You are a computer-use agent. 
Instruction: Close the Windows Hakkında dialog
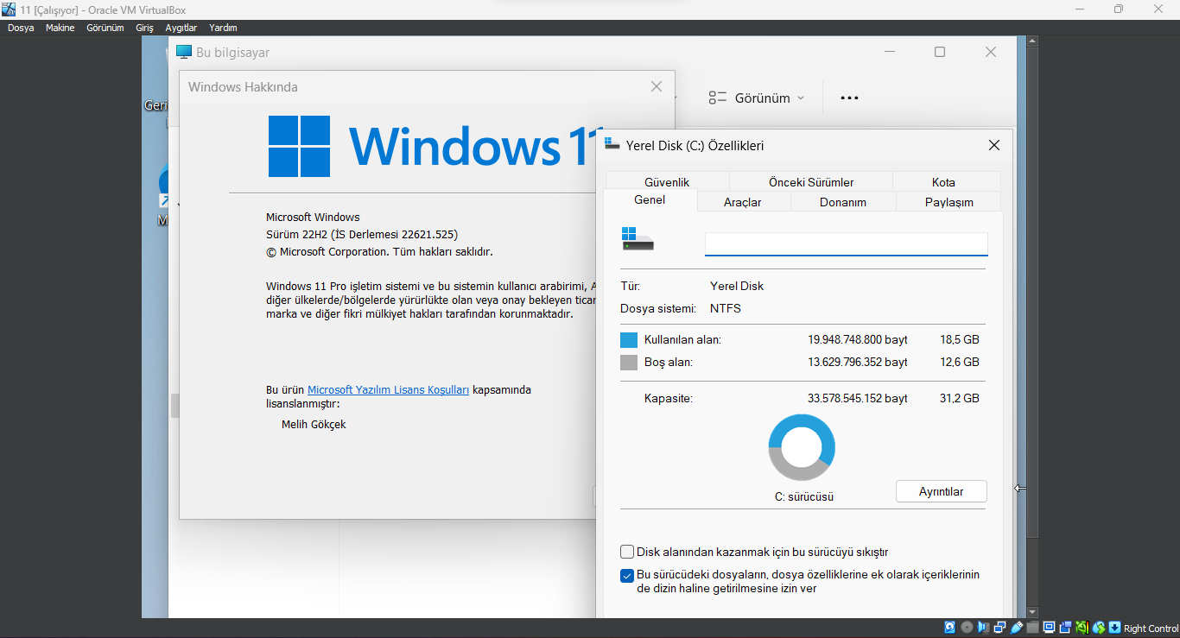657,86
